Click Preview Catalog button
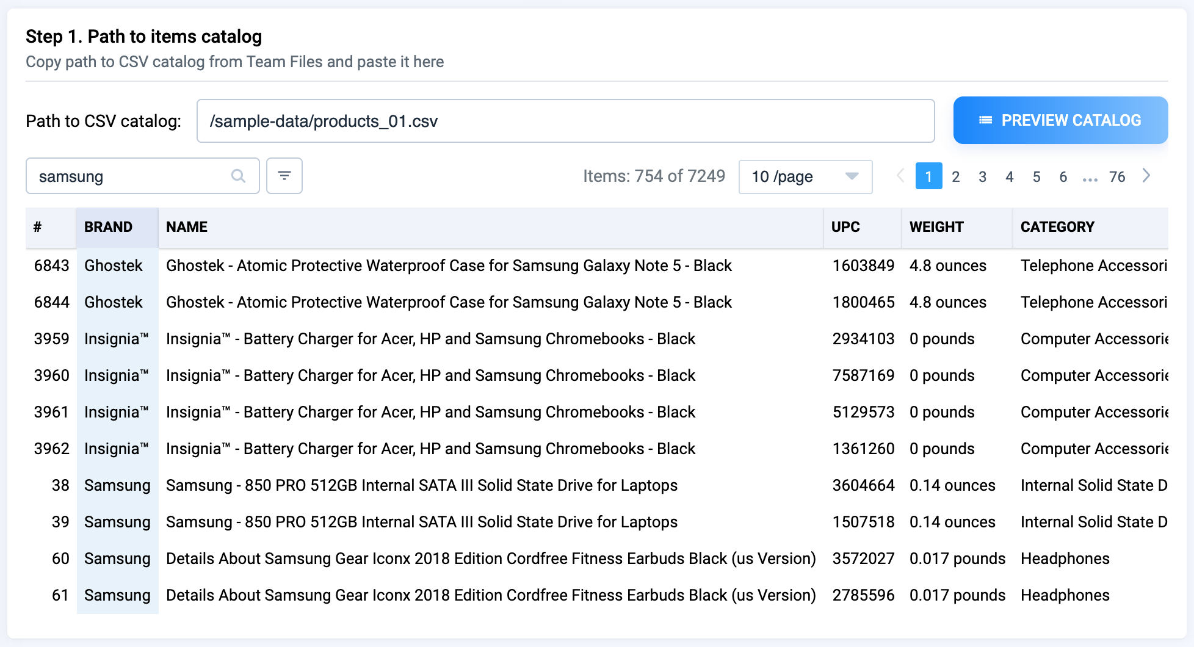The width and height of the screenshot is (1194, 647). (x=1060, y=120)
